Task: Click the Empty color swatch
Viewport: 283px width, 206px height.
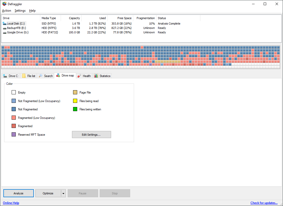Action: 14,92
